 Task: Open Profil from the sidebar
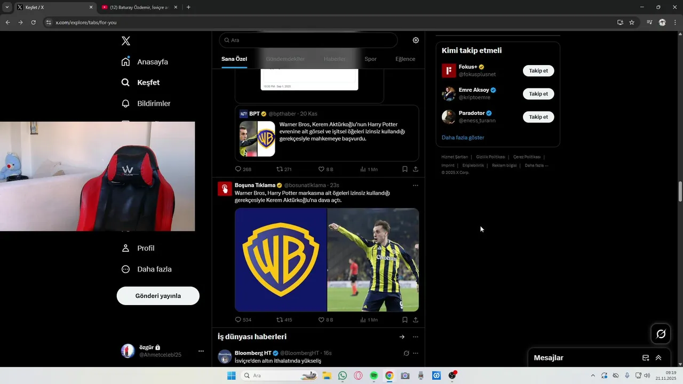[138, 249]
